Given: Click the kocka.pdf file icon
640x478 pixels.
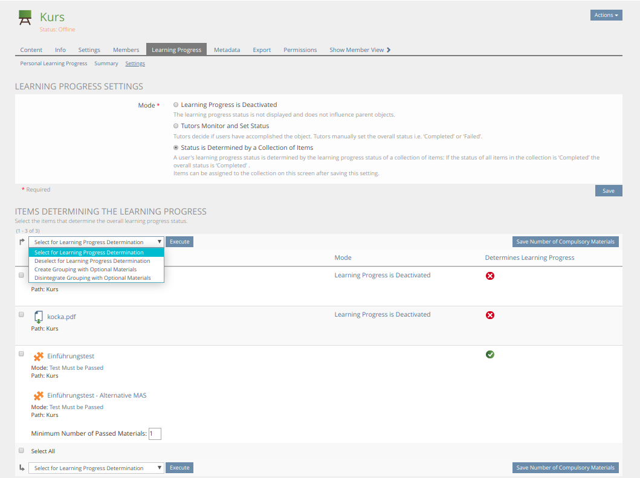Looking at the screenshot, I should (x=39, y=317).
